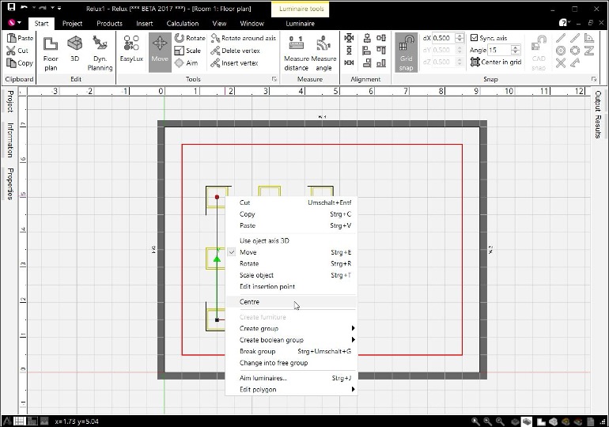Screen dimensions: 609x427
Task: Start Measure angle tool
Action: (323, 54)
